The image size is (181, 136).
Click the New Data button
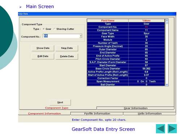pos(67,48)
